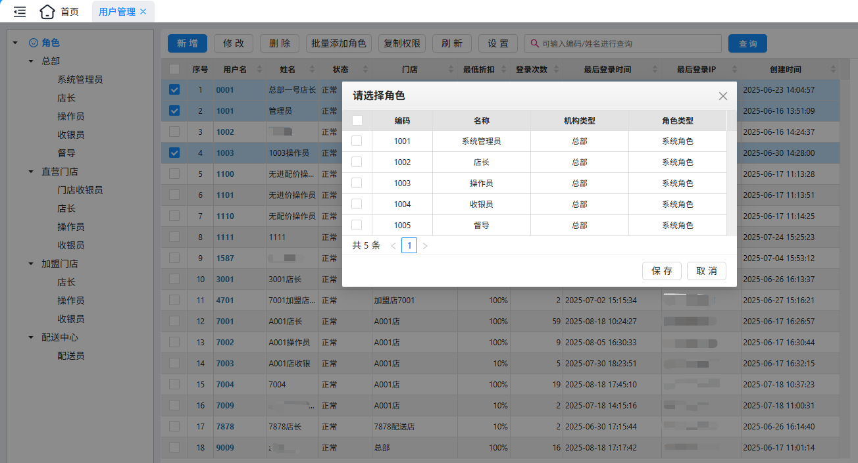858x463 pixels.
Task: Select 门店收银员 in role tree
Action: click(80, 190)
